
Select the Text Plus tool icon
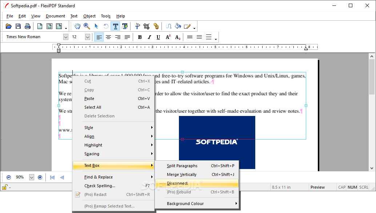(125, 26)
